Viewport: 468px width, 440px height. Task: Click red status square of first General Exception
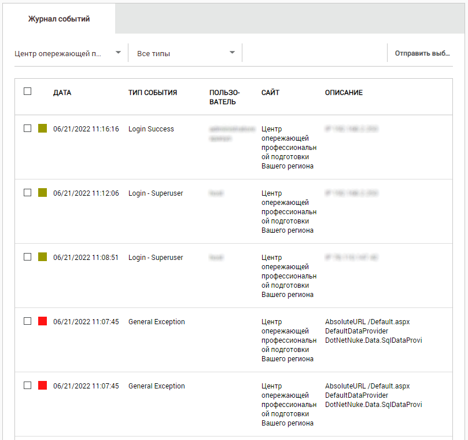click(42, 321)
